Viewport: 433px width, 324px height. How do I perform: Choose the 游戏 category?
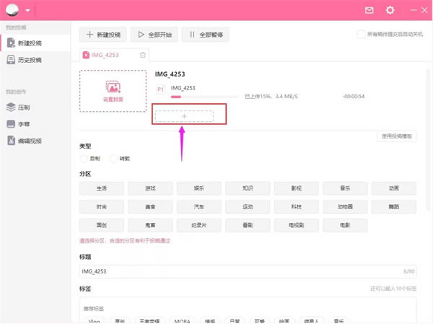pos(150,188)
